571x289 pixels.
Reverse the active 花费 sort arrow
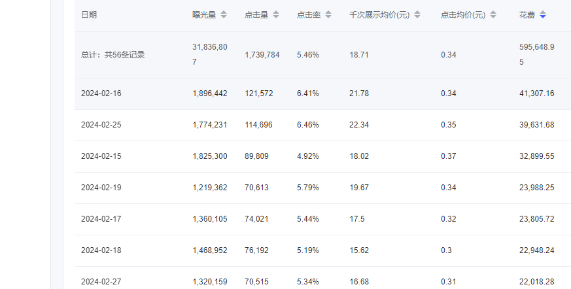[543, 15]
